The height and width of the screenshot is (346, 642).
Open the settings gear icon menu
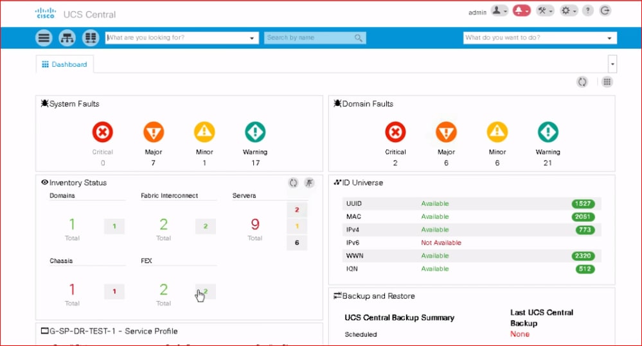pos(568,11)
